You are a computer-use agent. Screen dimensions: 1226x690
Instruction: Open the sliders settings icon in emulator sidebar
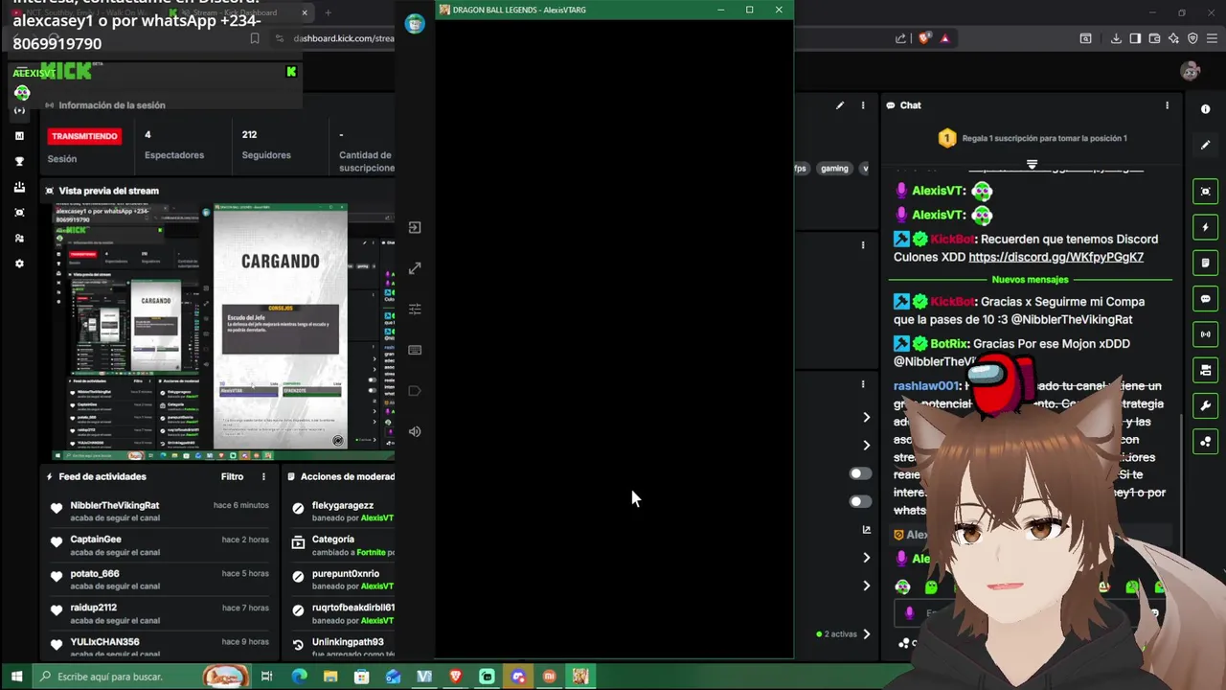[x=415, y=309]
